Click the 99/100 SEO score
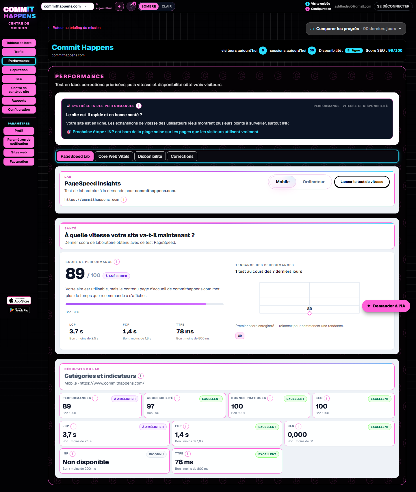This screenshot has width=416, height=492. tap(395, 50)
